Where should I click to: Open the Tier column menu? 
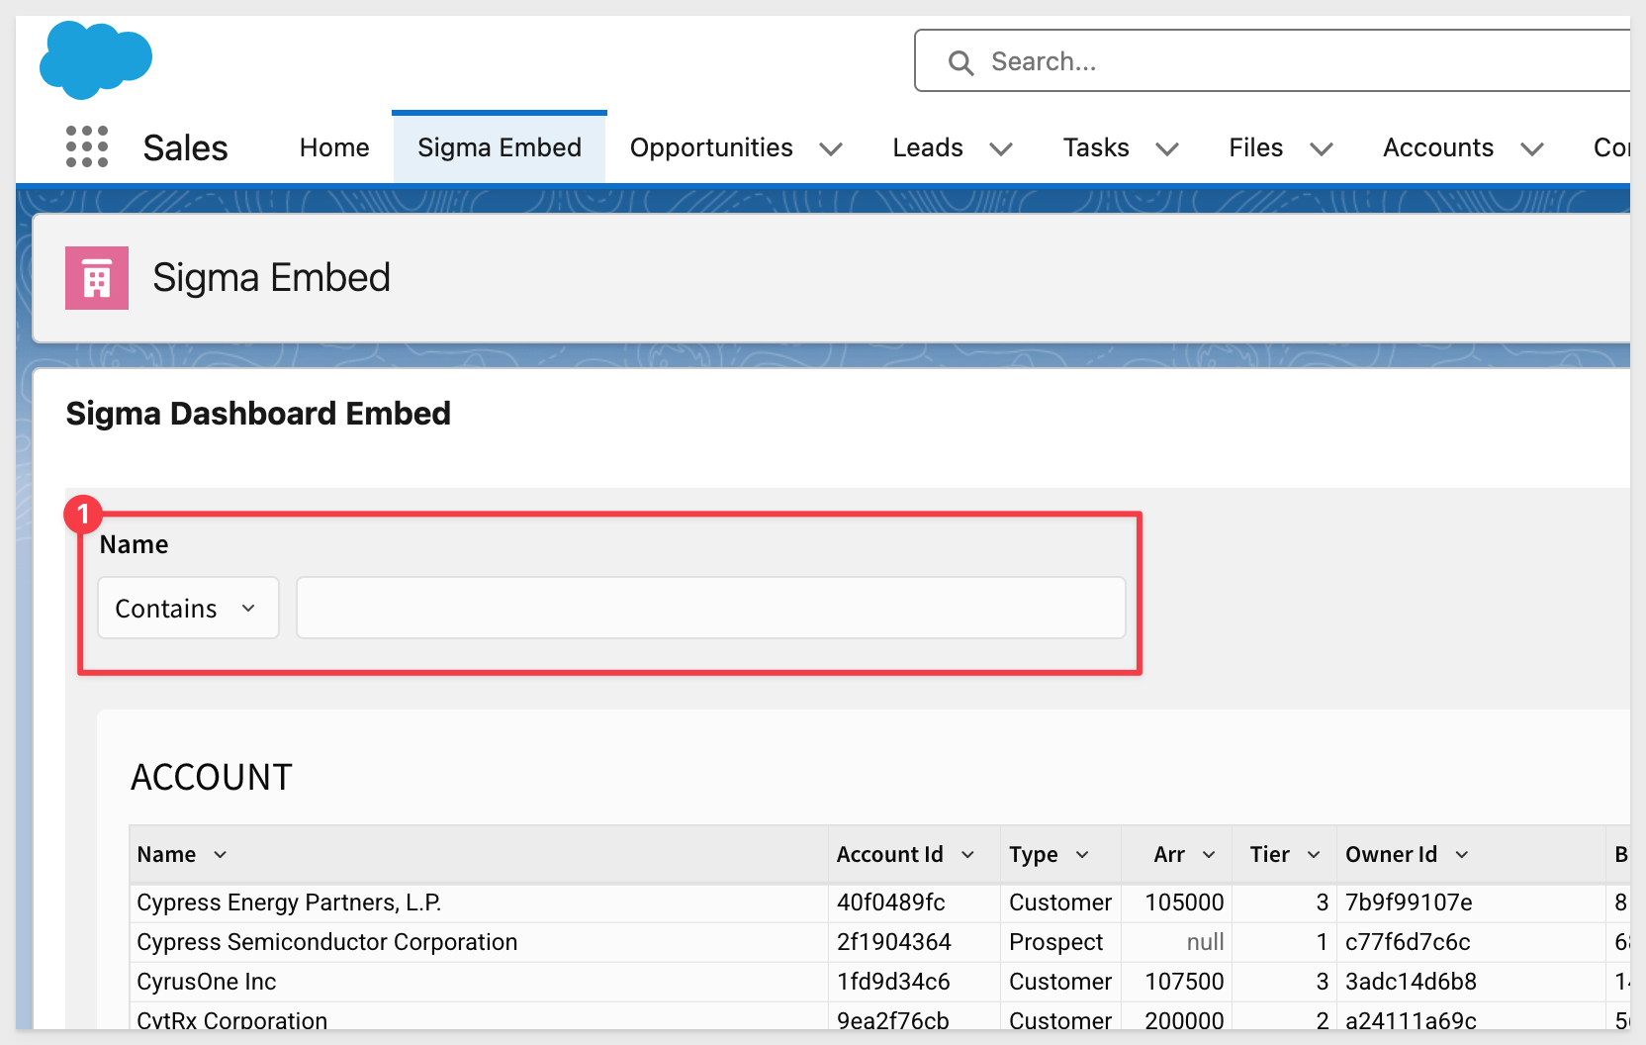click(1314, 855)
